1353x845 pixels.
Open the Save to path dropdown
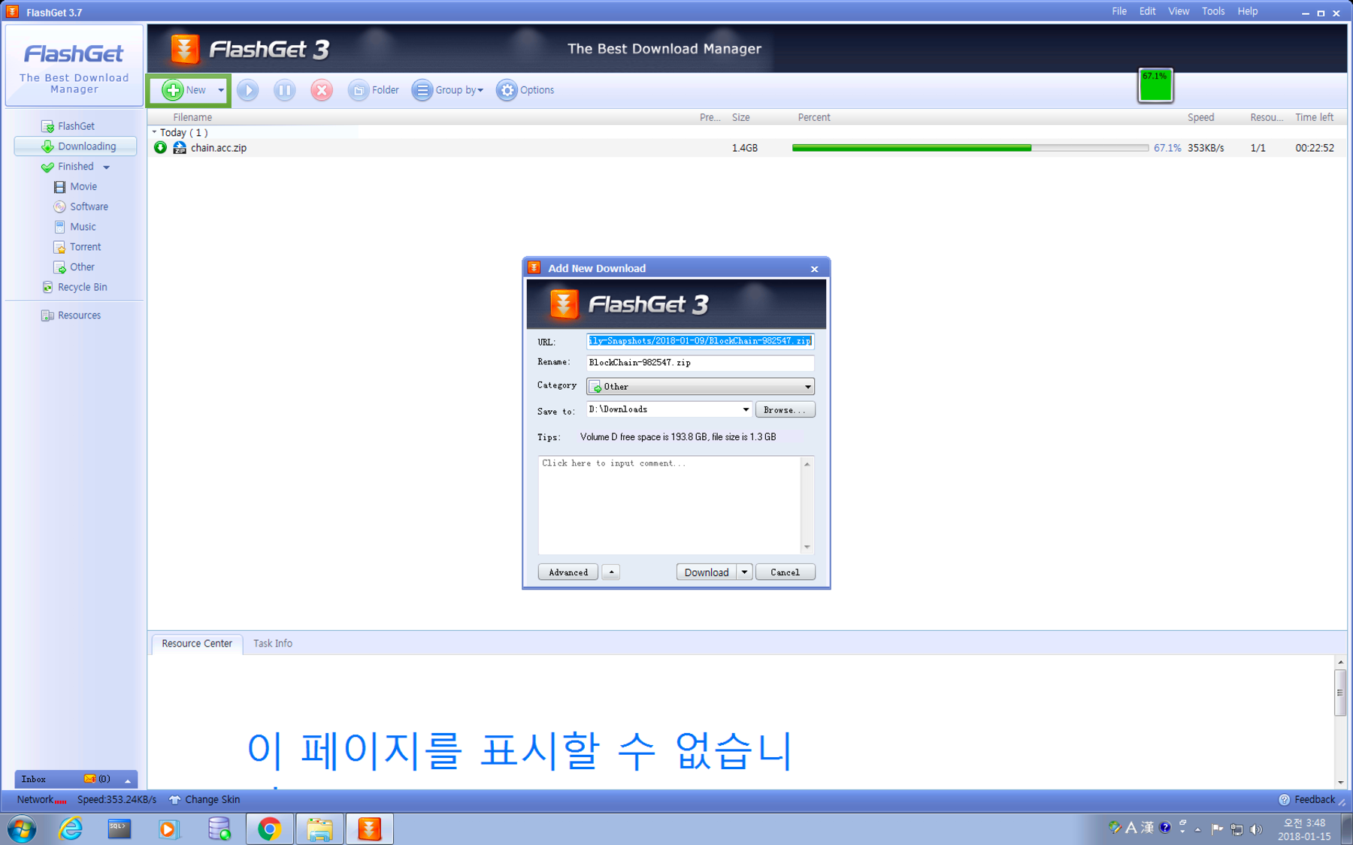click(x=745, y=409)
